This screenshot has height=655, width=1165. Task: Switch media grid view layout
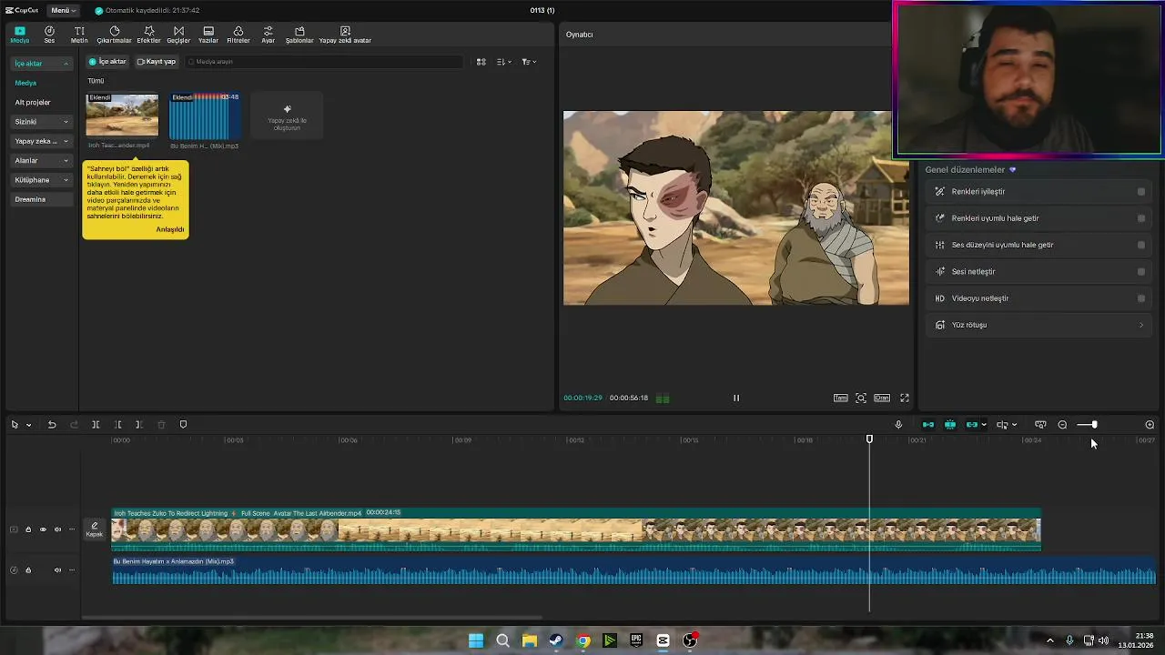tap(481, 62)
